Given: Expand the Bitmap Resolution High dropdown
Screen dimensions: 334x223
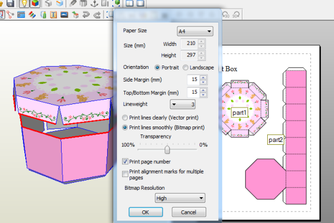Looking at the screenshot, I should pos(180,198).
